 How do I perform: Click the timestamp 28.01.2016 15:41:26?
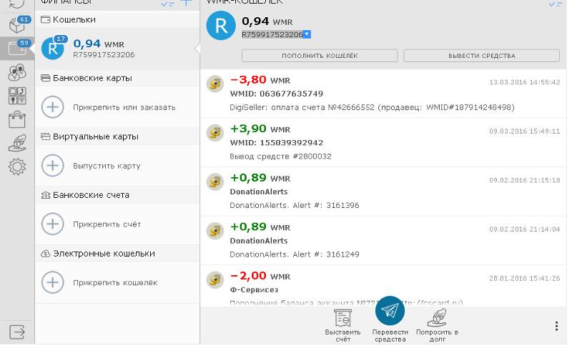point(525,279)
